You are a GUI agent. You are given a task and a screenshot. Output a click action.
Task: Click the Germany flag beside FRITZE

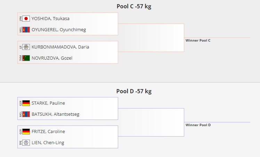(26, 132)
